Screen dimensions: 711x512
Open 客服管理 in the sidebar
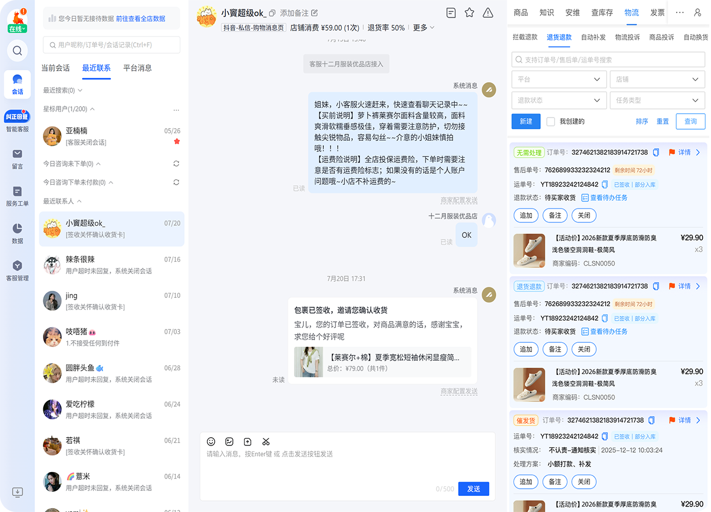click(17, 271)
